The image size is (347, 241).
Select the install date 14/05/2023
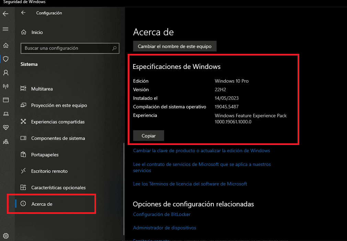click(227, 98)
